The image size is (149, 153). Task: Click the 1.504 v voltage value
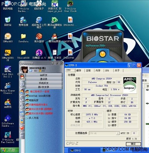click(115, 89)
